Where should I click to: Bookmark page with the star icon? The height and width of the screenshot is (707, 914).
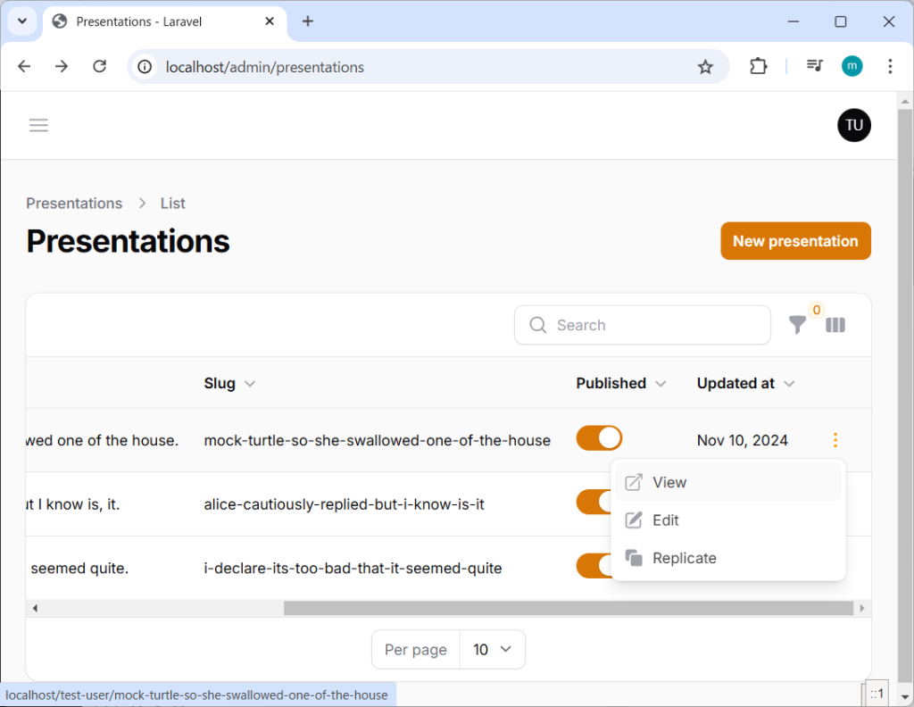click(705, 67)
